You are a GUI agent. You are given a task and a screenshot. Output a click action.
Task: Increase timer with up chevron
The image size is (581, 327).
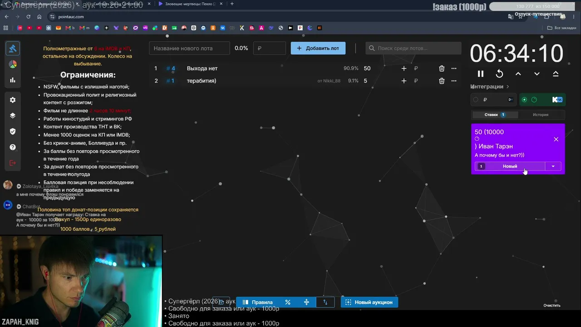point(518,74)
